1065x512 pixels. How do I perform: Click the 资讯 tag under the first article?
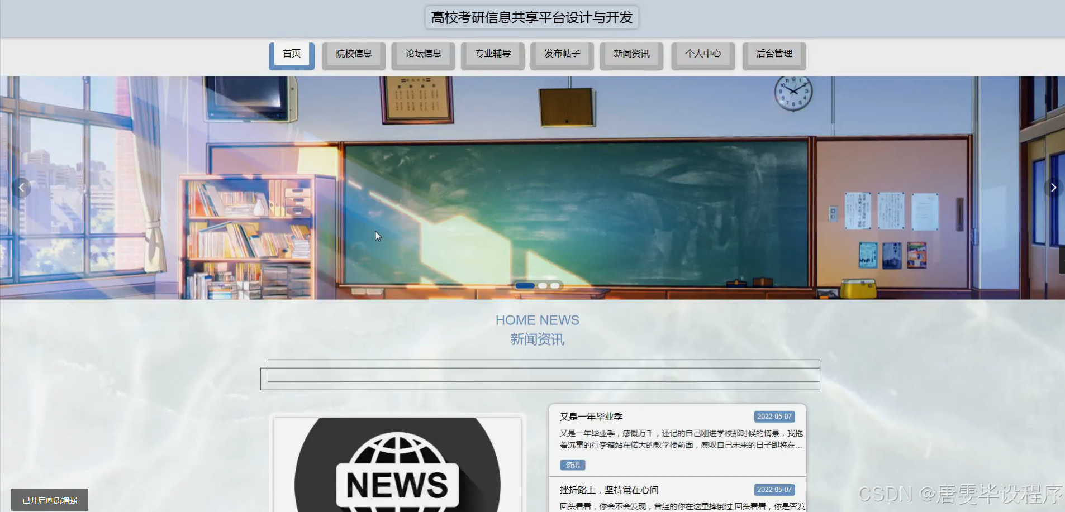coord(573,465)
